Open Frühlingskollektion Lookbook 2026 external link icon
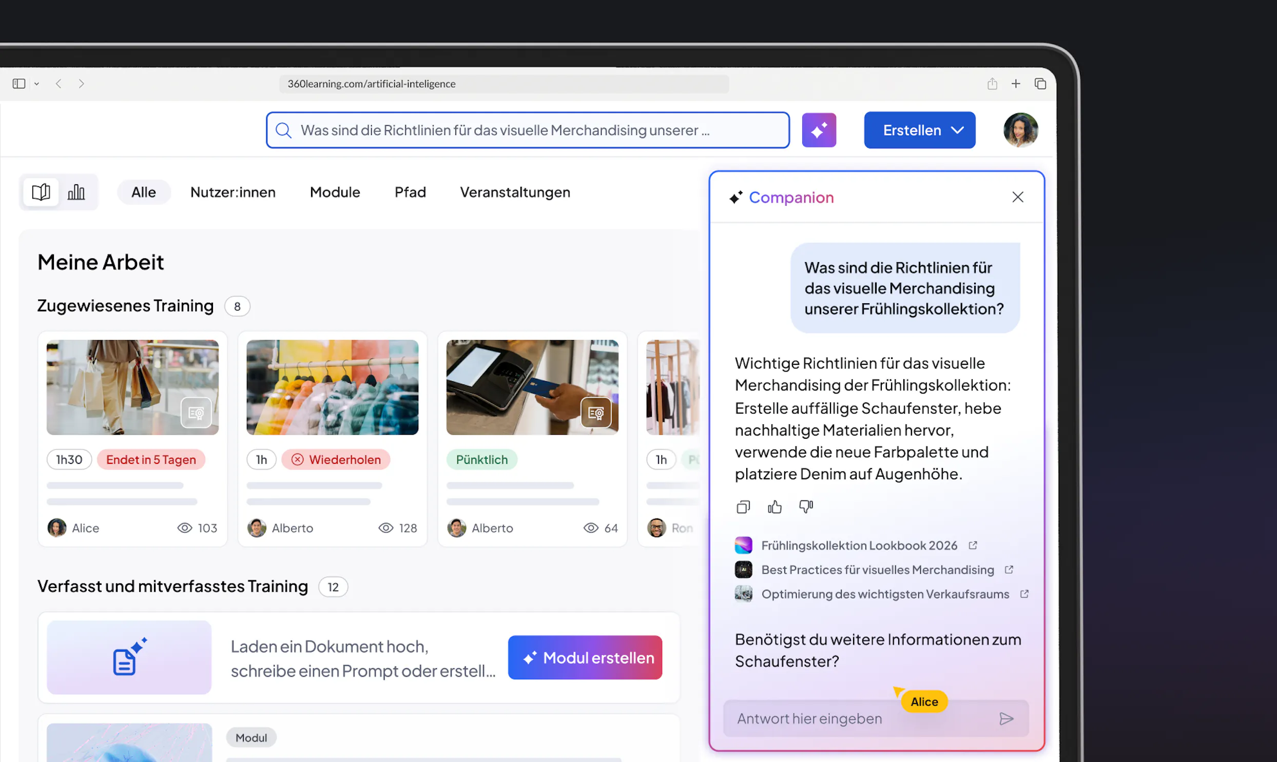The width and height of the screenshot is (1277, 762). (973, 545)
